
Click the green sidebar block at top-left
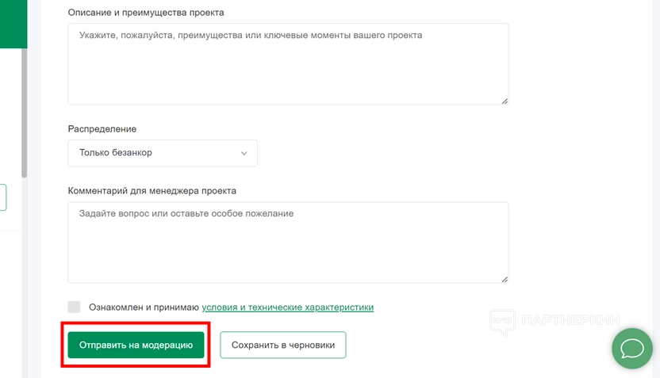[13, 24]
